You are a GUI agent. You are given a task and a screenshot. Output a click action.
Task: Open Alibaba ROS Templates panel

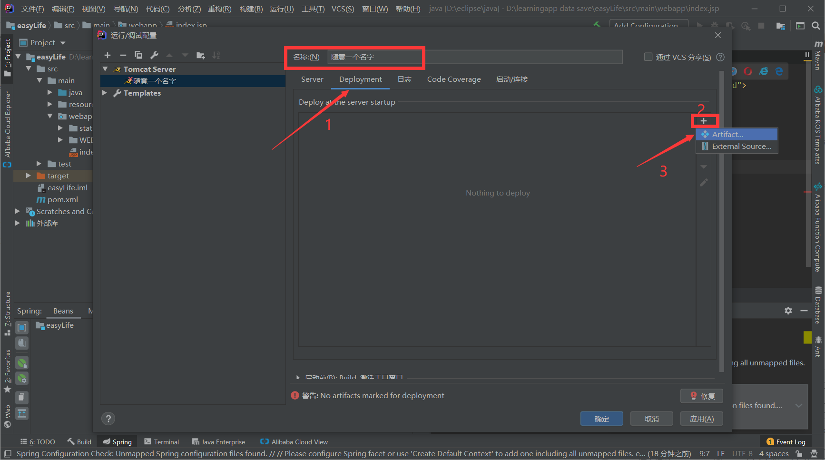coord(818,125)
